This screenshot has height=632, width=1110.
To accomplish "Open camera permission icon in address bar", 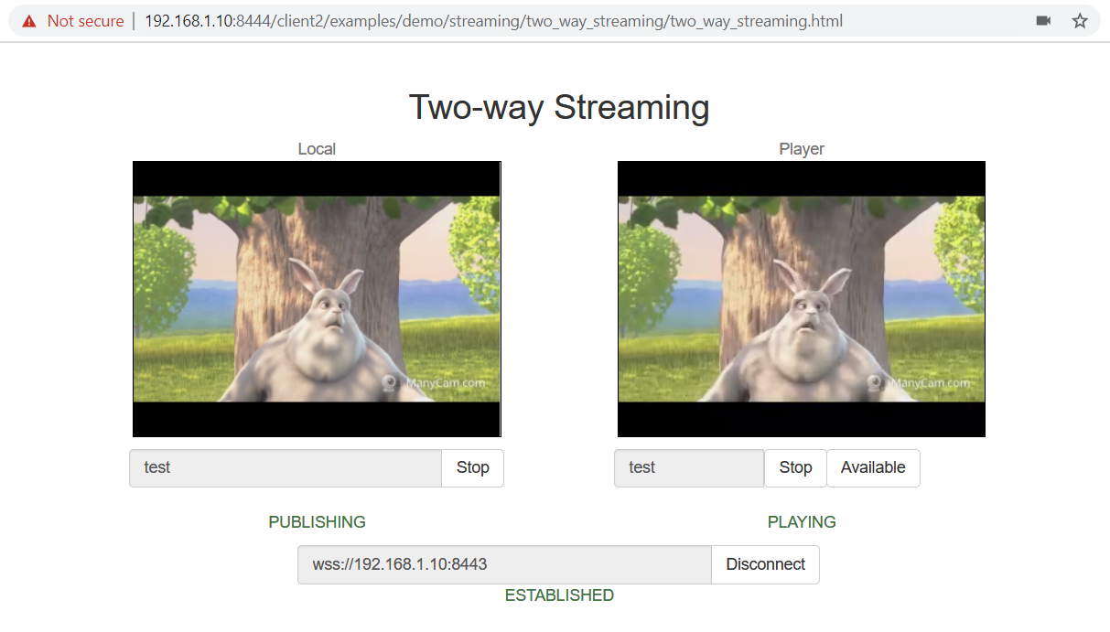I will [x=1043, y=21].
